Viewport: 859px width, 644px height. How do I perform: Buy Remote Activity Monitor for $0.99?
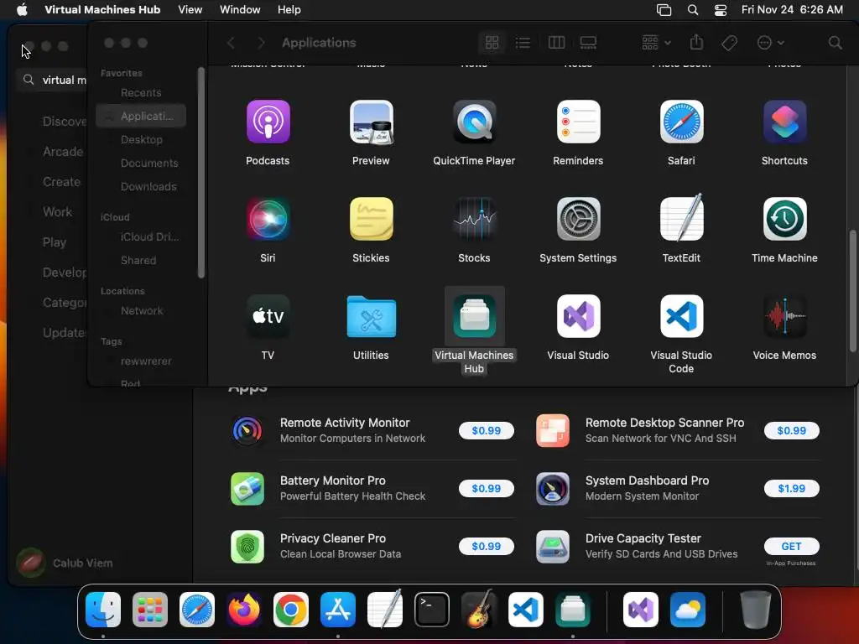click(486, 431)
